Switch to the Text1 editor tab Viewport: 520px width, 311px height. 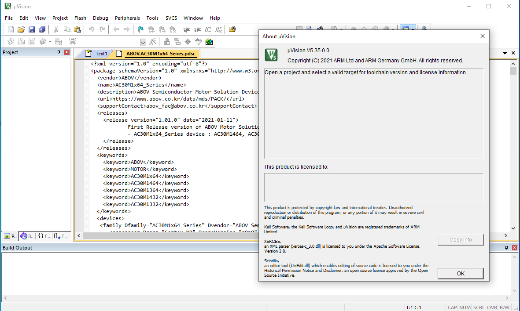97,53
